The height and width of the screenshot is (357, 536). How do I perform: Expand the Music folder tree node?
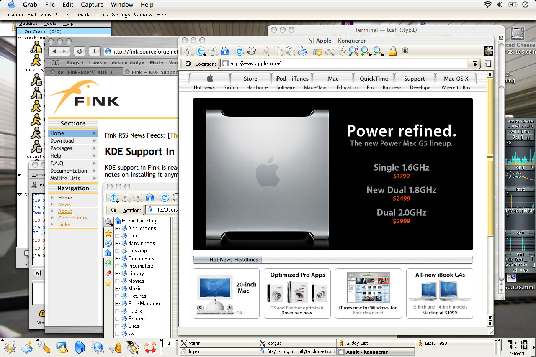coord(117,288)
